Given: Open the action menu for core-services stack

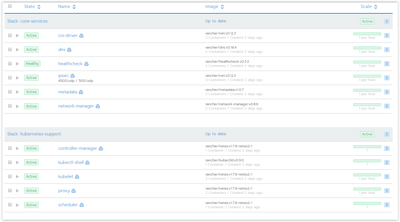Looking at the screenshot, I should (387, 21).
